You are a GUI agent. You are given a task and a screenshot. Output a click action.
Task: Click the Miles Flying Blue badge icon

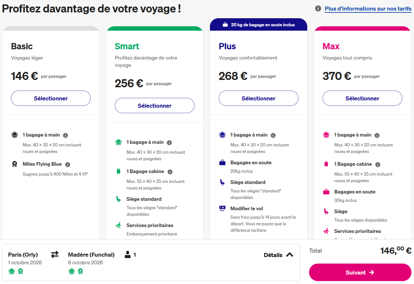point(15,164)
